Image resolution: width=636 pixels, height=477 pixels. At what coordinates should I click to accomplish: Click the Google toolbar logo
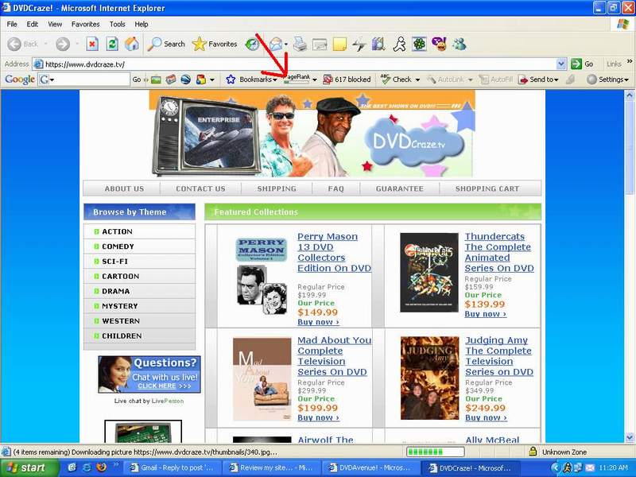(19, 79)
